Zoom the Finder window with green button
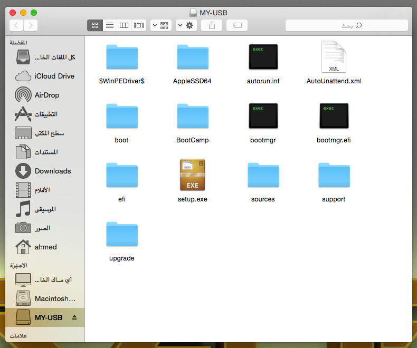 click(34, 13)
